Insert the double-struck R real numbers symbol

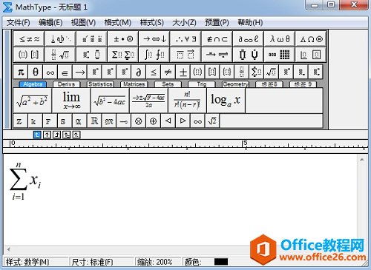pyautogui.click(x=94, y=121)
